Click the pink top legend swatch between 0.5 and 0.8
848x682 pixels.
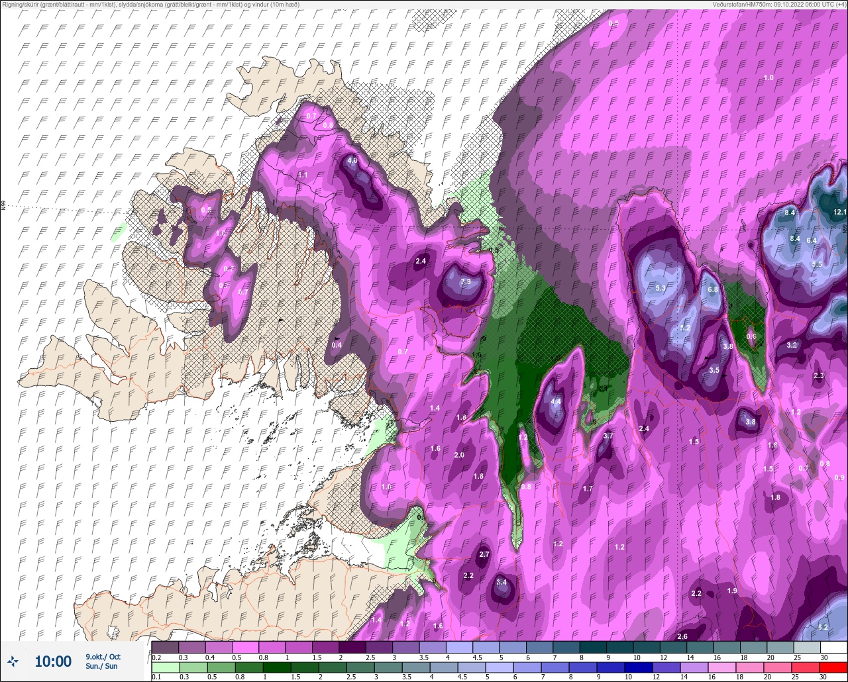(246, 647)
